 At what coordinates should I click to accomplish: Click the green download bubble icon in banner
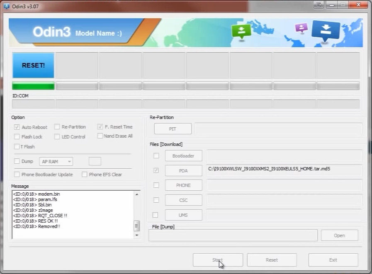(241, 32)
